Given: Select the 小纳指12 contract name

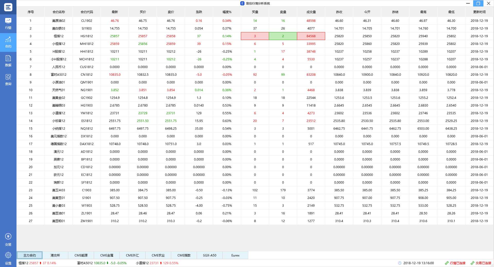Looking at the screenshot, I should coord(59,128).
